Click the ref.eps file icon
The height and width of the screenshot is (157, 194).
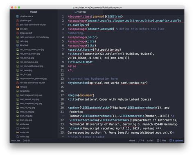click(x=18, y=87)
